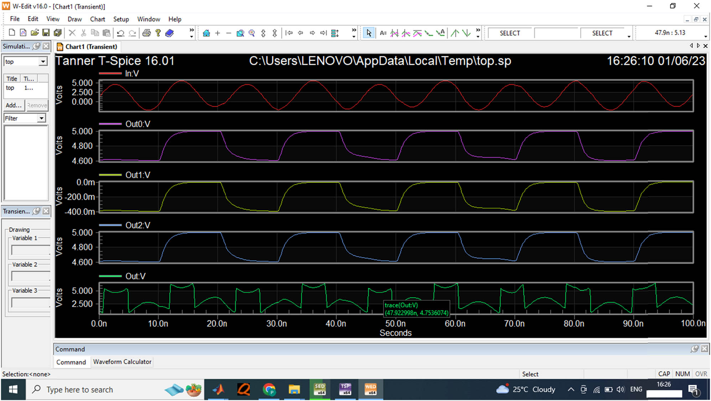
Task: Expand the 'top' simulation dropdown
Action: point(43,62)
